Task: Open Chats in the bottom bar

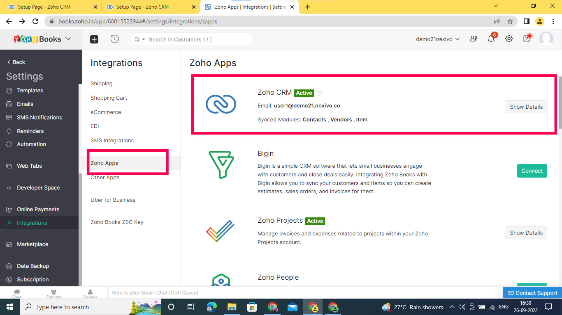Action: click(x=17, y=293)
